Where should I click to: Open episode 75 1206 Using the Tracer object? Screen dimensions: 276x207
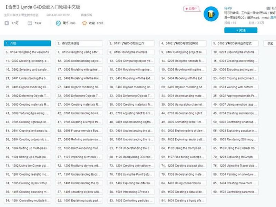pos(235,166)
